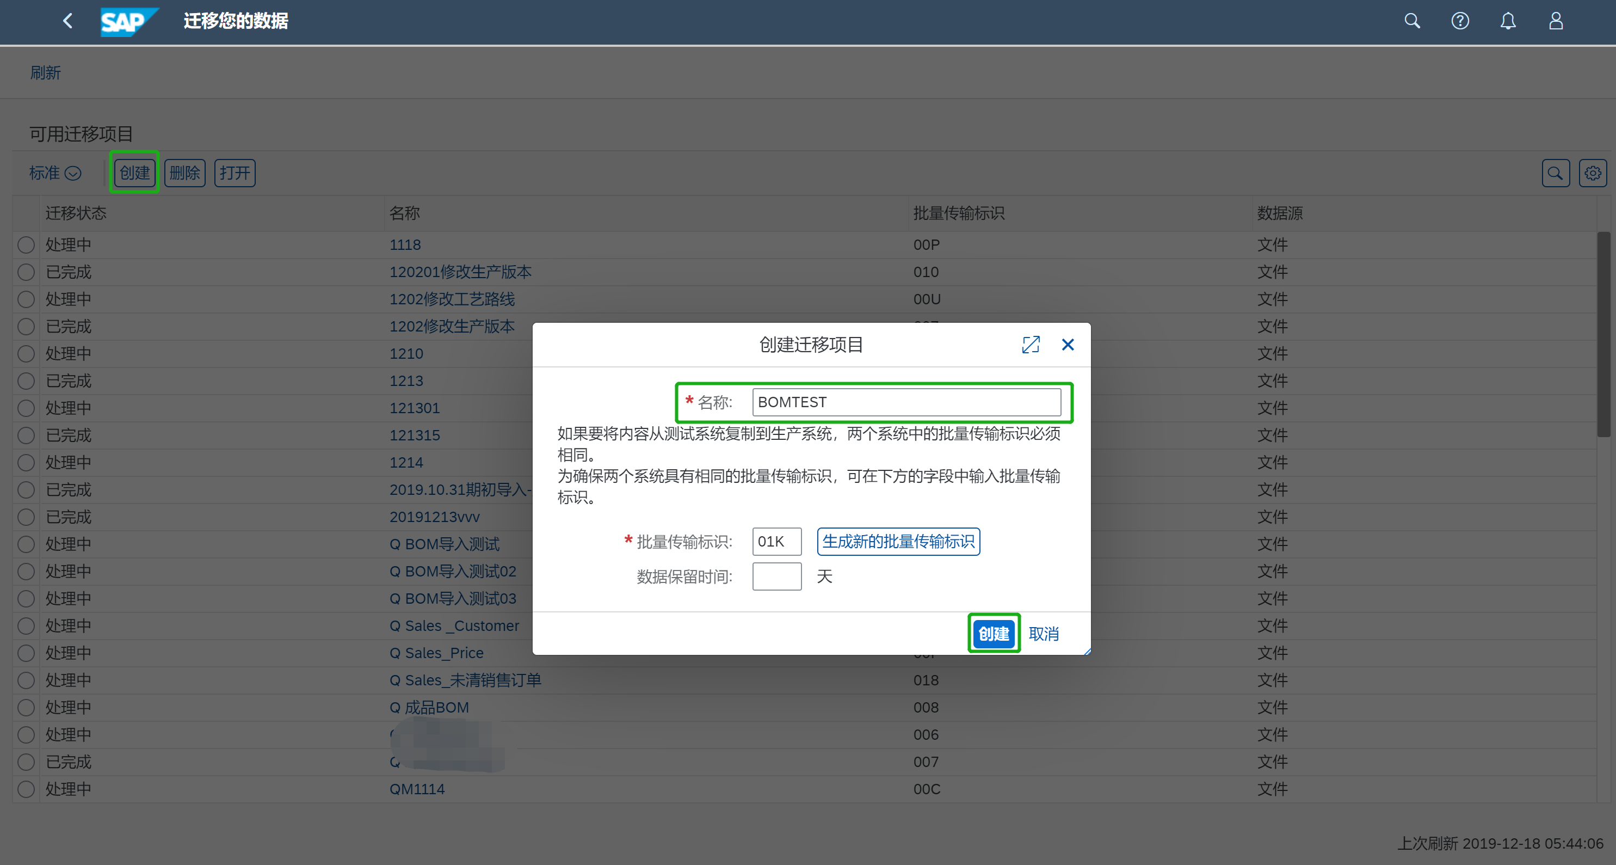Click 生成新的批量传输标识 button

point(898,541)
